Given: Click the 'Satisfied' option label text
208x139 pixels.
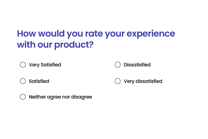Looking at the screenshot, I should pos(39,81).
